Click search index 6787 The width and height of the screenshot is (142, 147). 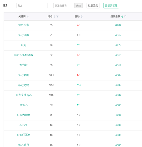(118, 25)
